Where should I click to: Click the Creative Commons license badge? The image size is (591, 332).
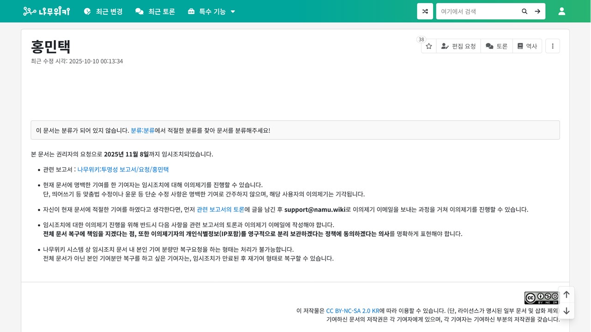[x=541, y=298]
